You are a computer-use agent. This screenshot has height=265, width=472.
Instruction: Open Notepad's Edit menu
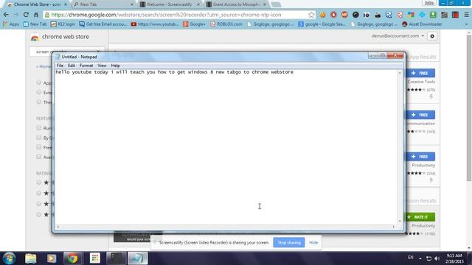point(72,66)
